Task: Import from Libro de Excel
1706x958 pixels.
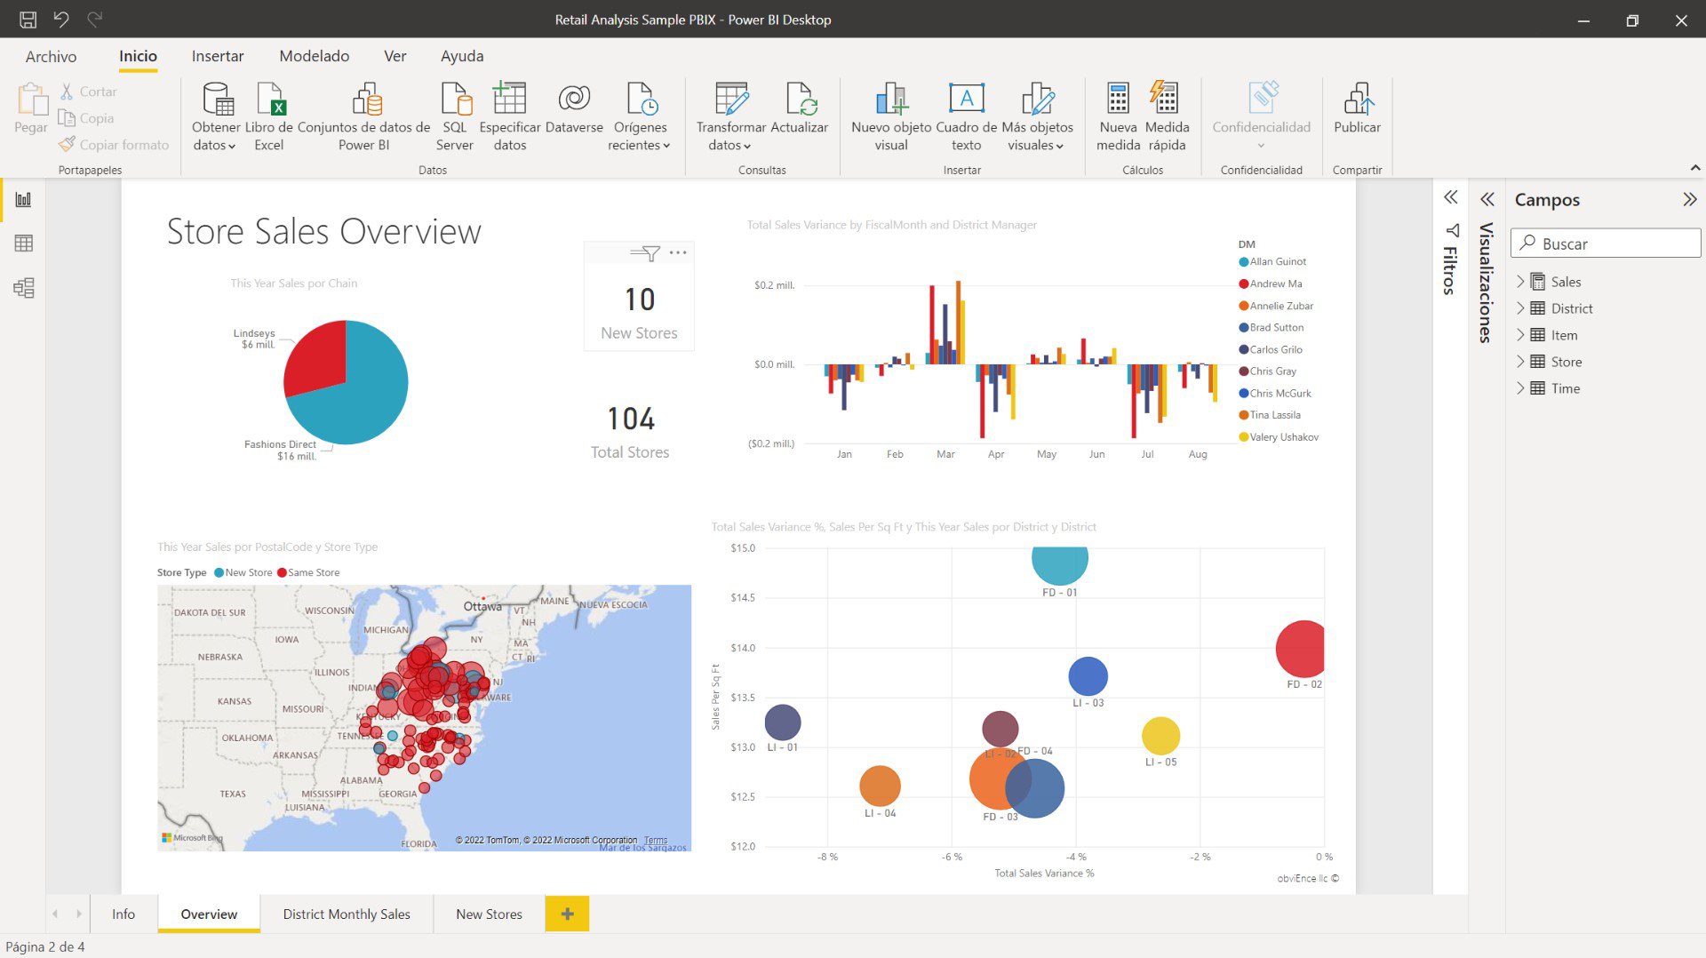Action: [269, 117]
